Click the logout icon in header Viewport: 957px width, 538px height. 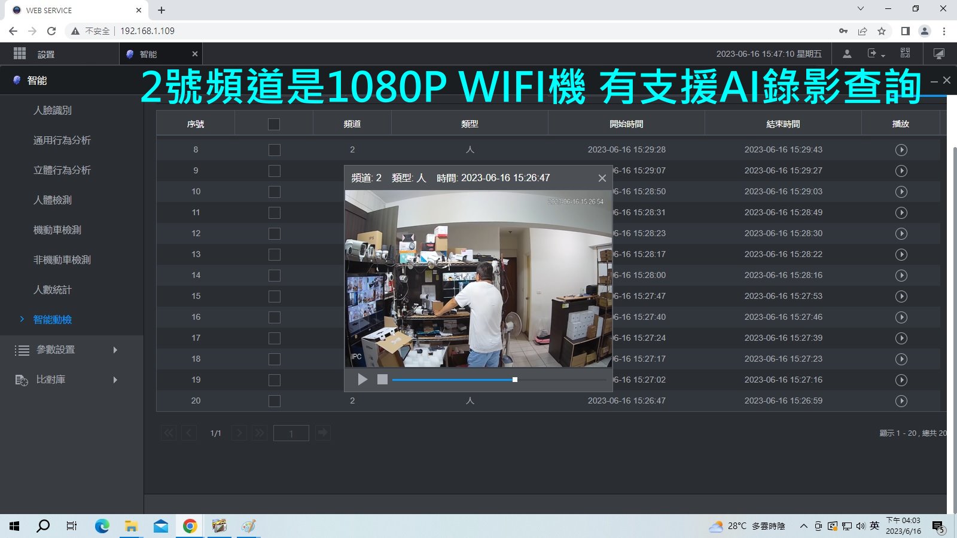pos(873,54)
